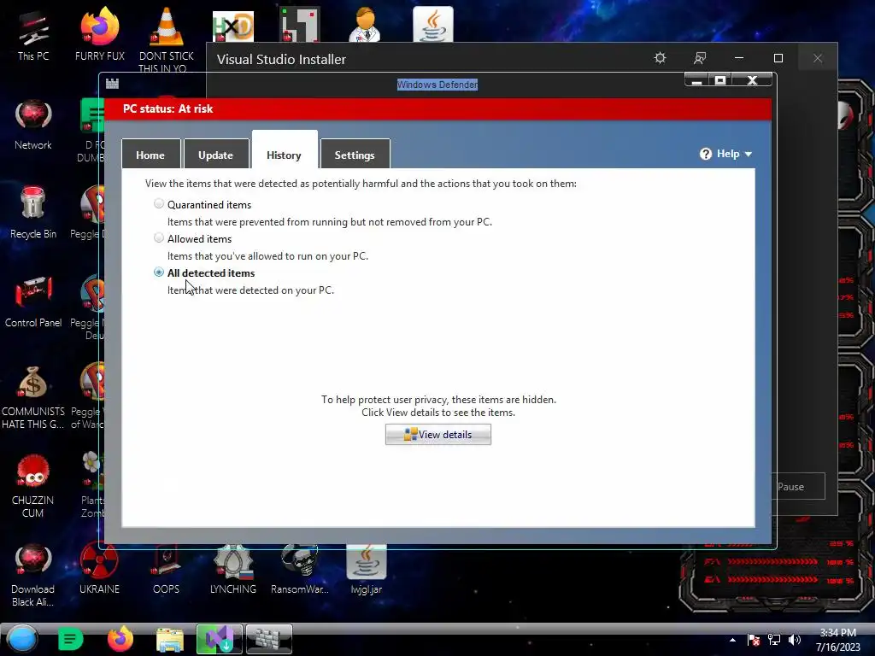Viewport: 875px width, 656px height.
Task: Select the LYNCHING desktop icon
Action: (x=233, y=569)
